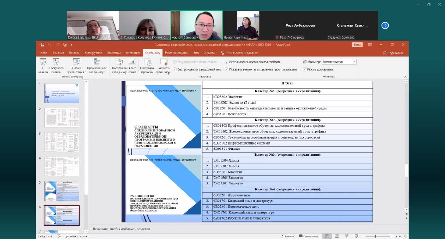Open slideshow setup (Настройка слайд-шоу)
Image resolution: width=445 pixels, height=239 pixels.
[x=119, y=65]
